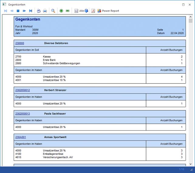Open account link 230A001
Viewport: 195px width, 173px height.
21,137
